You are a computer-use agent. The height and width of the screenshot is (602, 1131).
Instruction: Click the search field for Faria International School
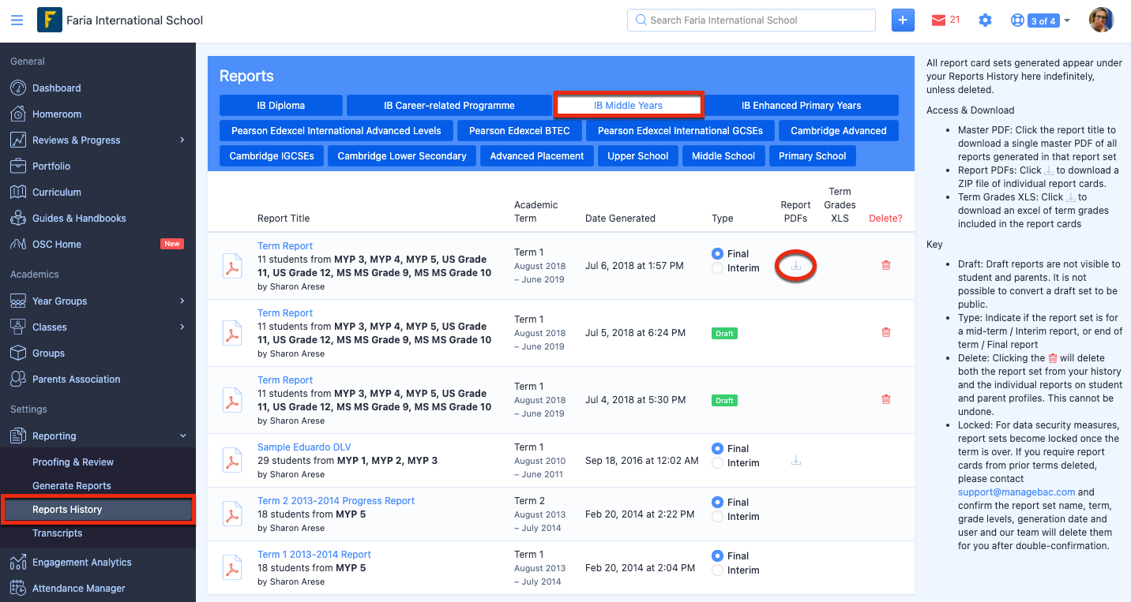tap(751, 20)
